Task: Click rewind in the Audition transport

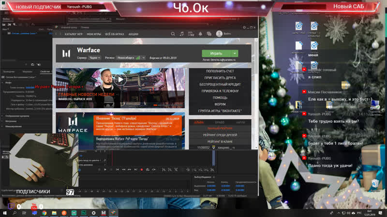Action: (124, 170)
